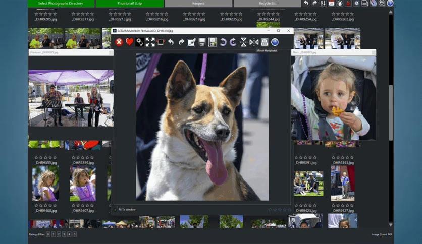Mark photo as keeper with heart icon

129,42
